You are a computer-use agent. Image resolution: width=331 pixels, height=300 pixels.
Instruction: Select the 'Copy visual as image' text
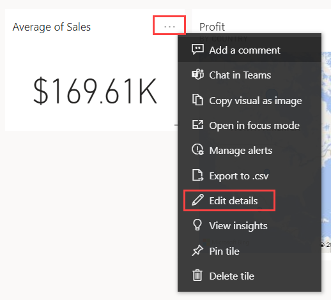256,101
